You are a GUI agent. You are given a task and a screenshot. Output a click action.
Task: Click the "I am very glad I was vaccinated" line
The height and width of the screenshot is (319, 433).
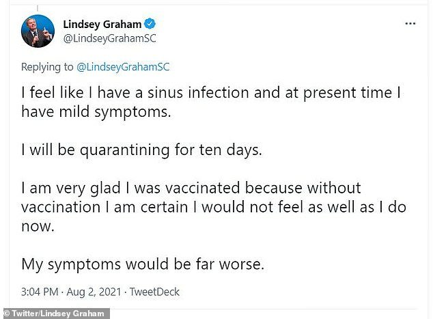tap(191, 188)
